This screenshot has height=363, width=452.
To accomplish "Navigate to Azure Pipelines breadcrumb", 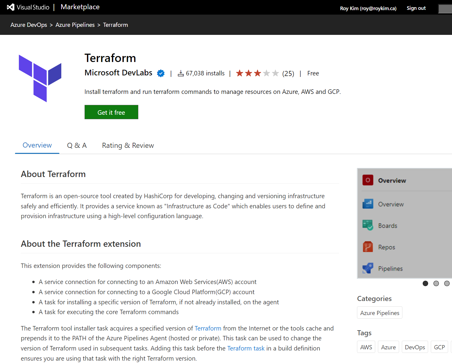I will point(75,25).
